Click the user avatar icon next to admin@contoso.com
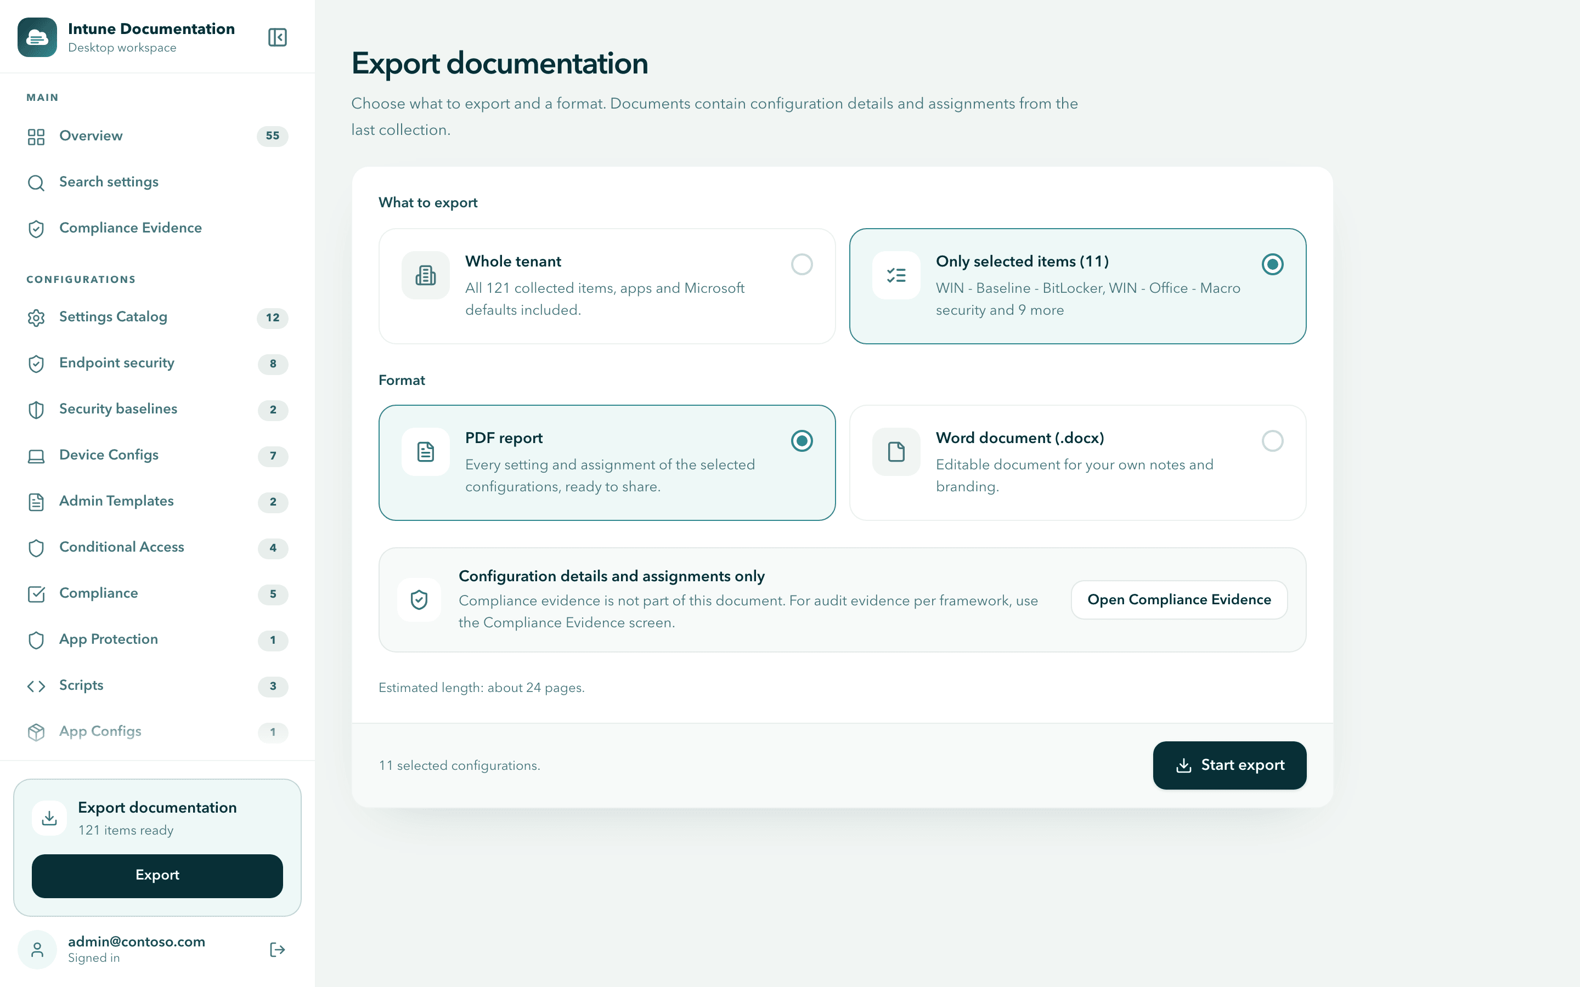The height and width of the screenshot is (987, 1580). click(37, 950)
